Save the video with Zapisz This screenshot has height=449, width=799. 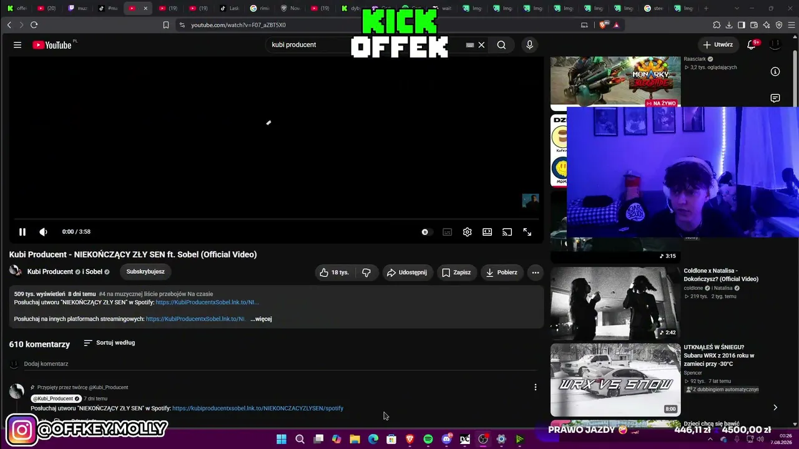[456, 273]
